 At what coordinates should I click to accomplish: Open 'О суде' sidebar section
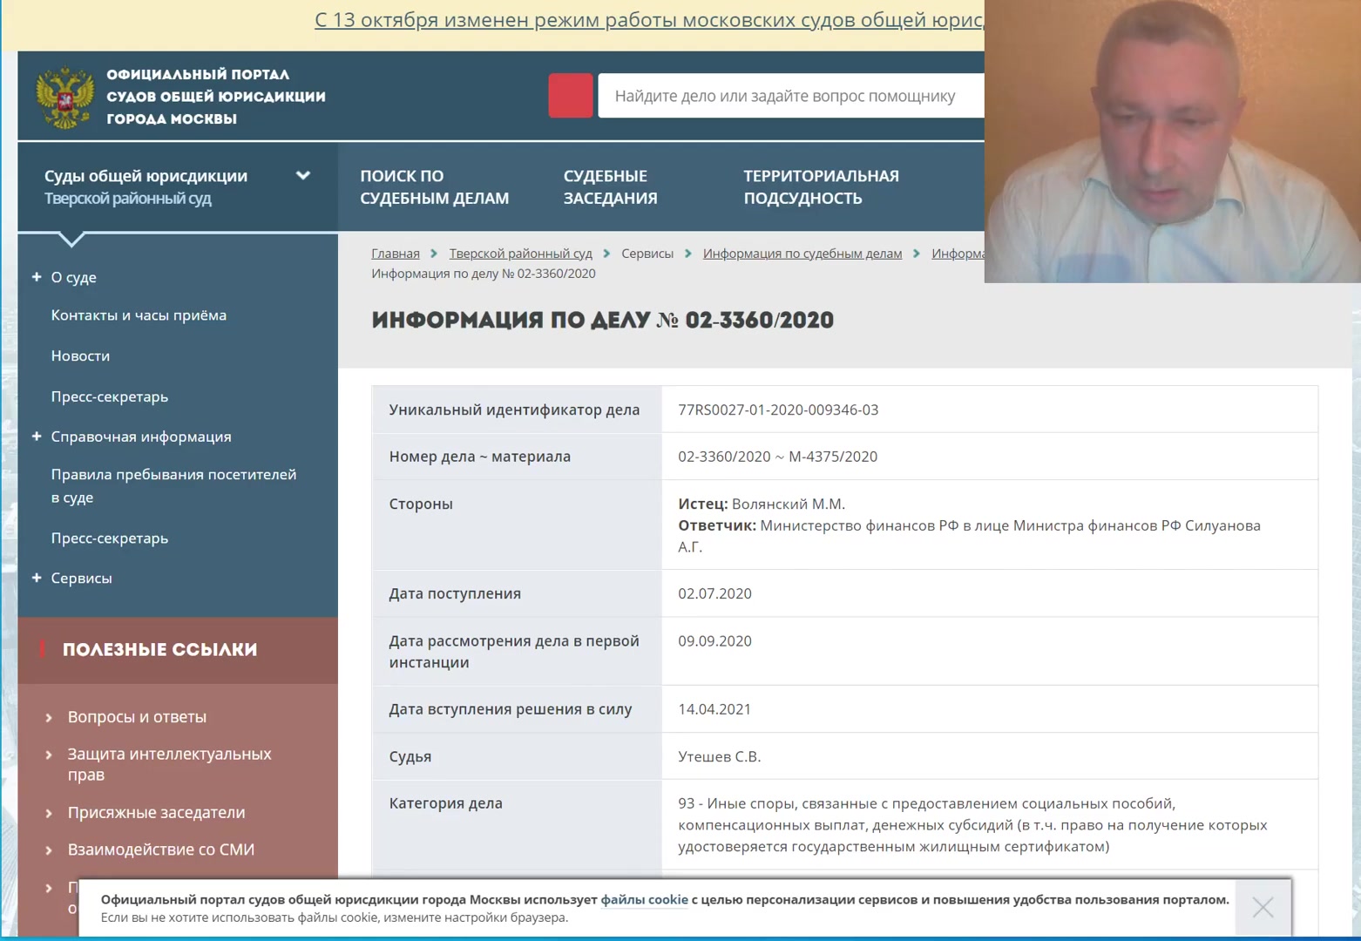(x=73, y=277)
